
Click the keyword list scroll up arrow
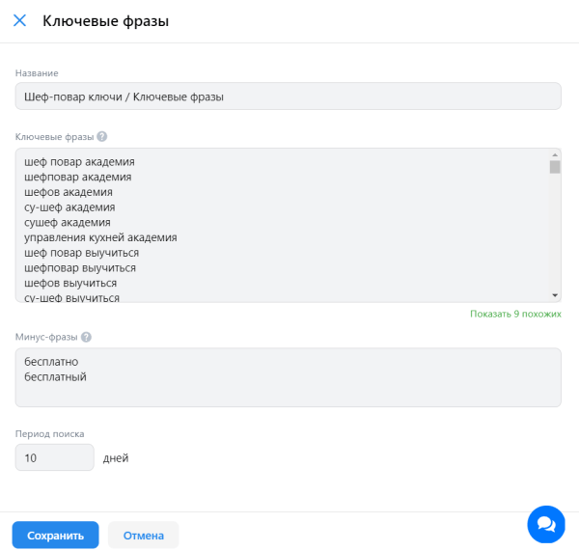coord(555,154)
